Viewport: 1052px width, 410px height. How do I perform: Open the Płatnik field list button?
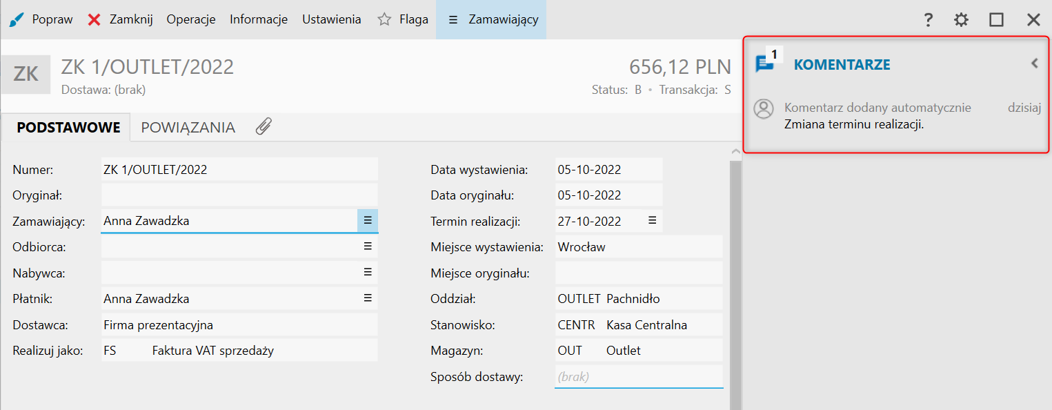click(x=368, y=298)
